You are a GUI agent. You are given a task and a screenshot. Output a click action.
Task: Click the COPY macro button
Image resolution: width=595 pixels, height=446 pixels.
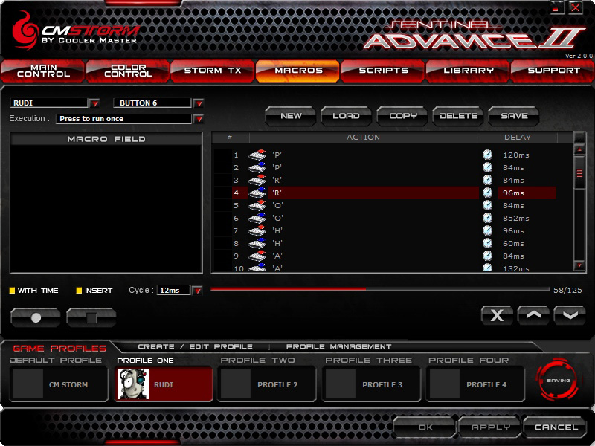click(x=402, y=116)
